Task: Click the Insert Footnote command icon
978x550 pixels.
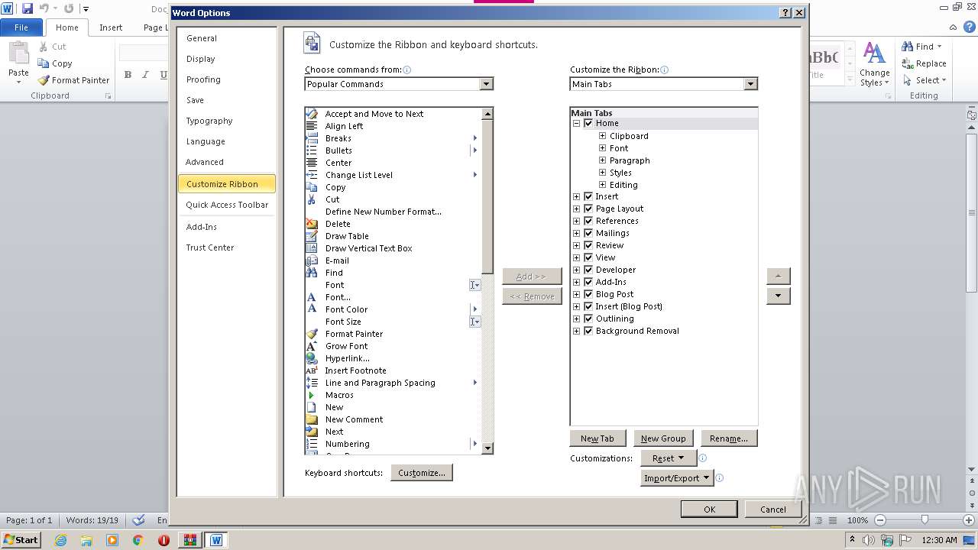Action: coord(312,370)
